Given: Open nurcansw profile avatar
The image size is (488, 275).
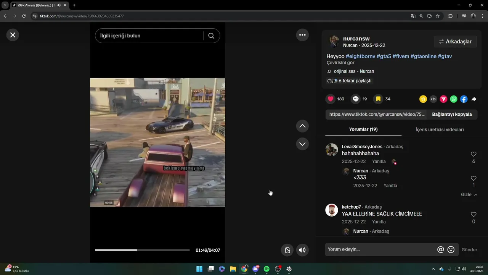Looking at the screenshot, I should click(x=334, y=42).
